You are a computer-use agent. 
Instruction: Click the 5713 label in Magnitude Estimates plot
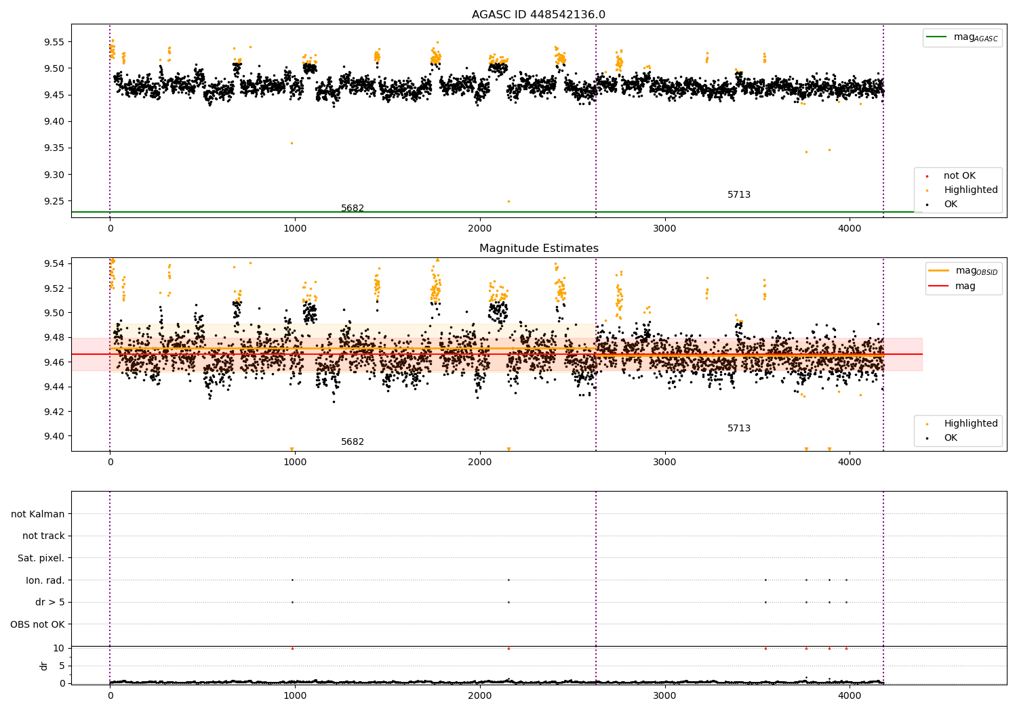click(739, 429)
